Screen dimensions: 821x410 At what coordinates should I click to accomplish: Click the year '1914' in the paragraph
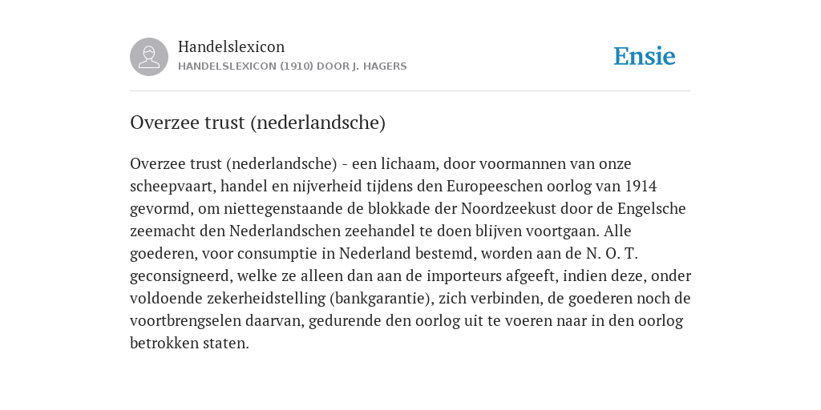[x=641, y=186]
